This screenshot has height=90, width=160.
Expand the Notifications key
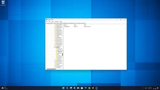pos(54,32)
